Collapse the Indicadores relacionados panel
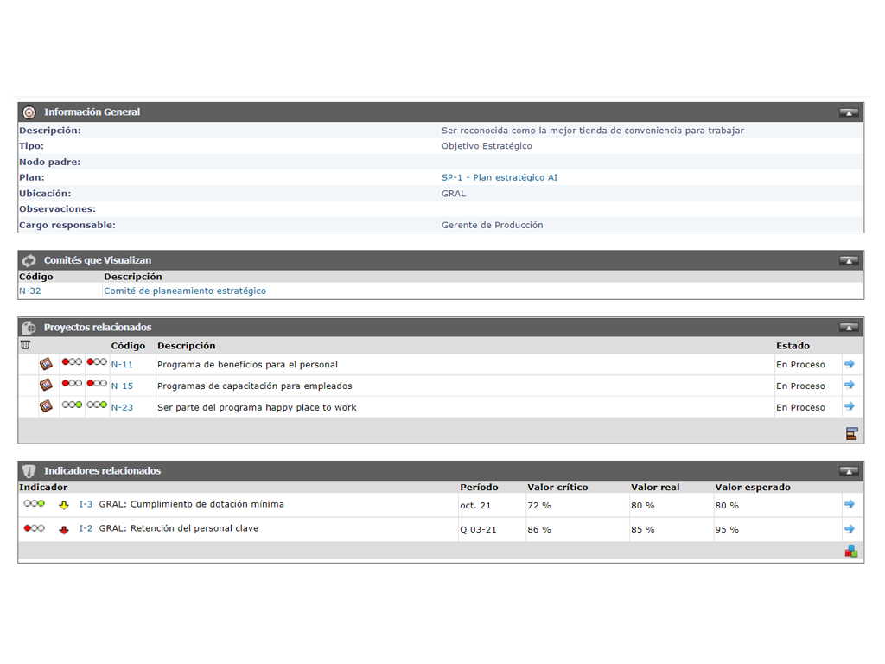 [849, 471]
